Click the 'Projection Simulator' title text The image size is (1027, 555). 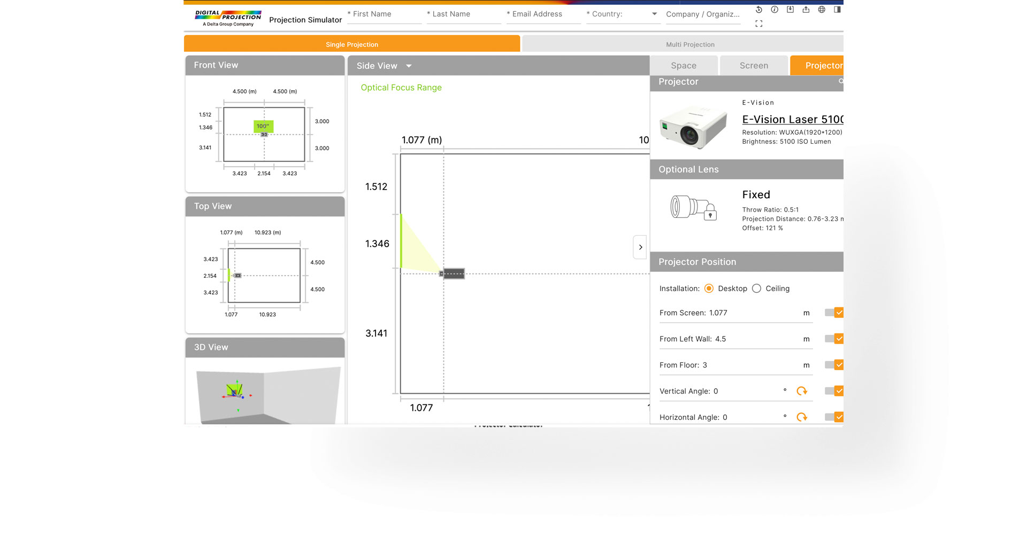pos(305,20)
